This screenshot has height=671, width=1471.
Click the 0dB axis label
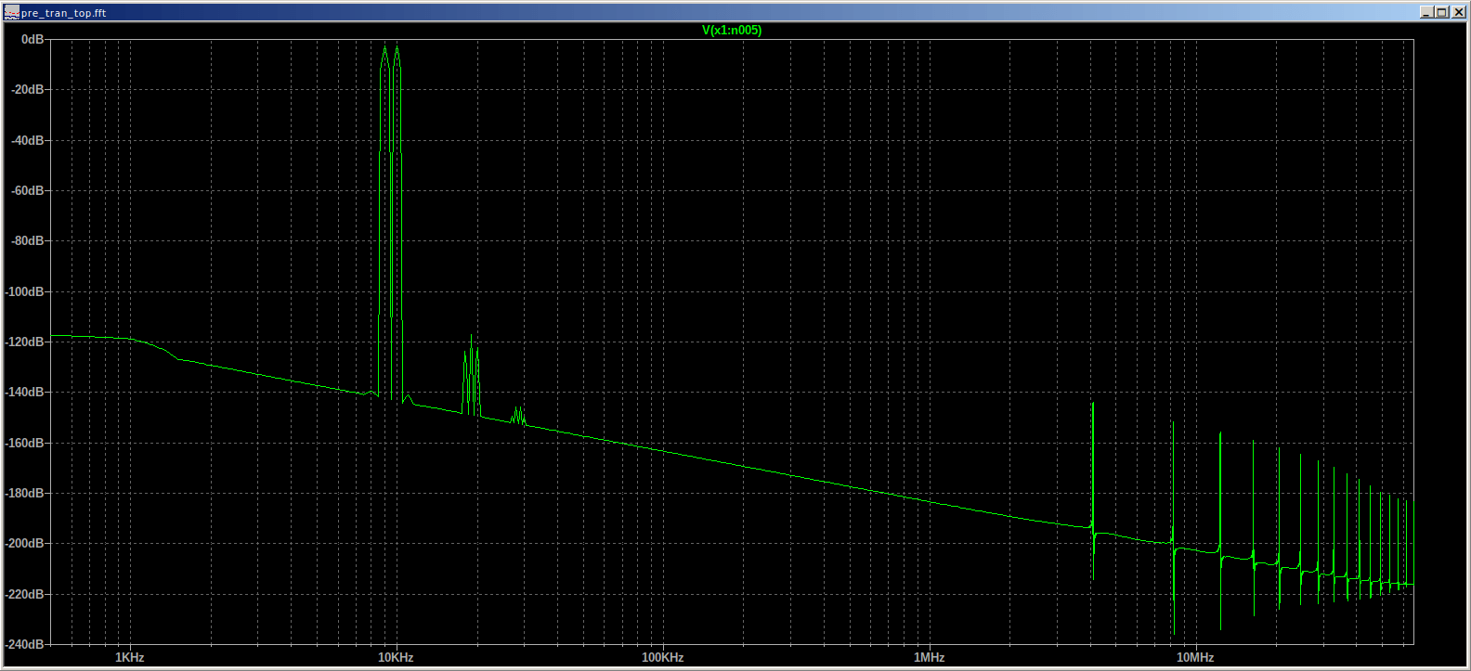tap(33, 40)
